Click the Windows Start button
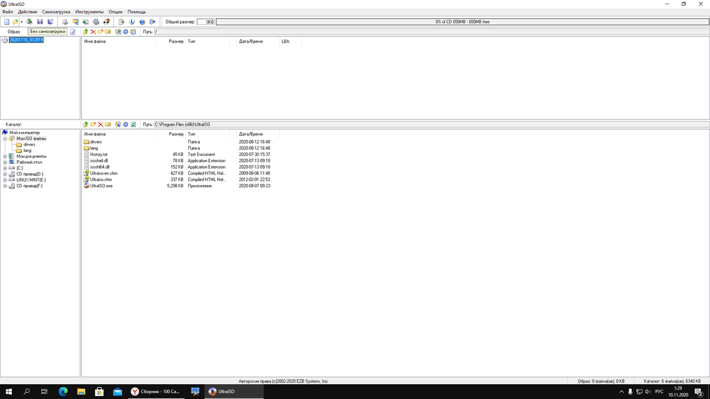 9,391
